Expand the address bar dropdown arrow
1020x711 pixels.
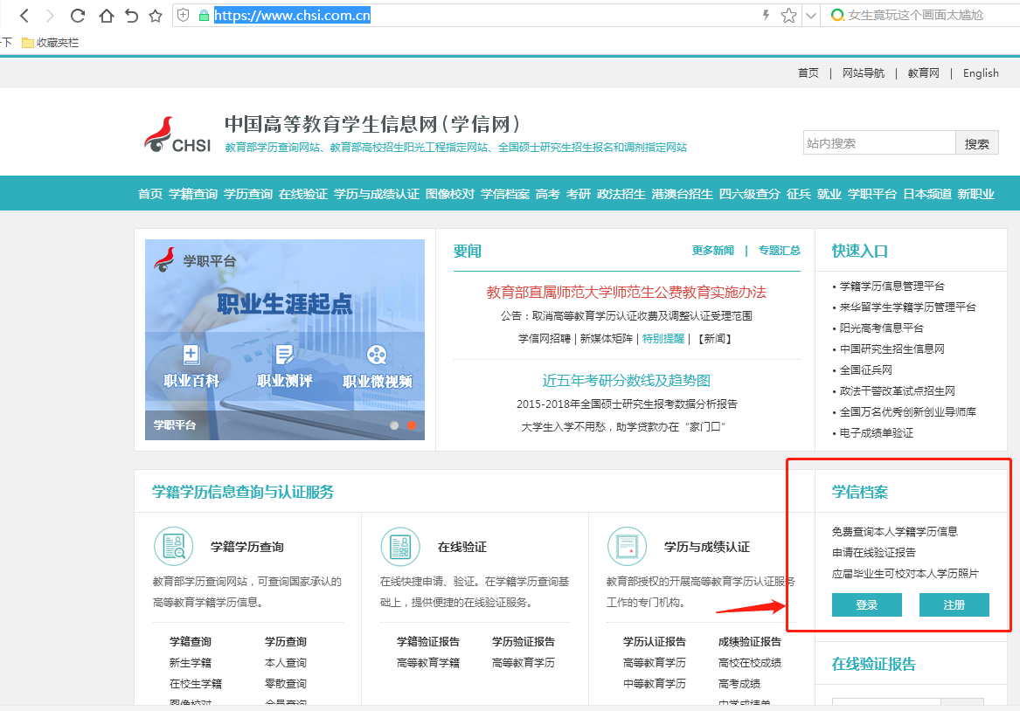pos(810,16)
